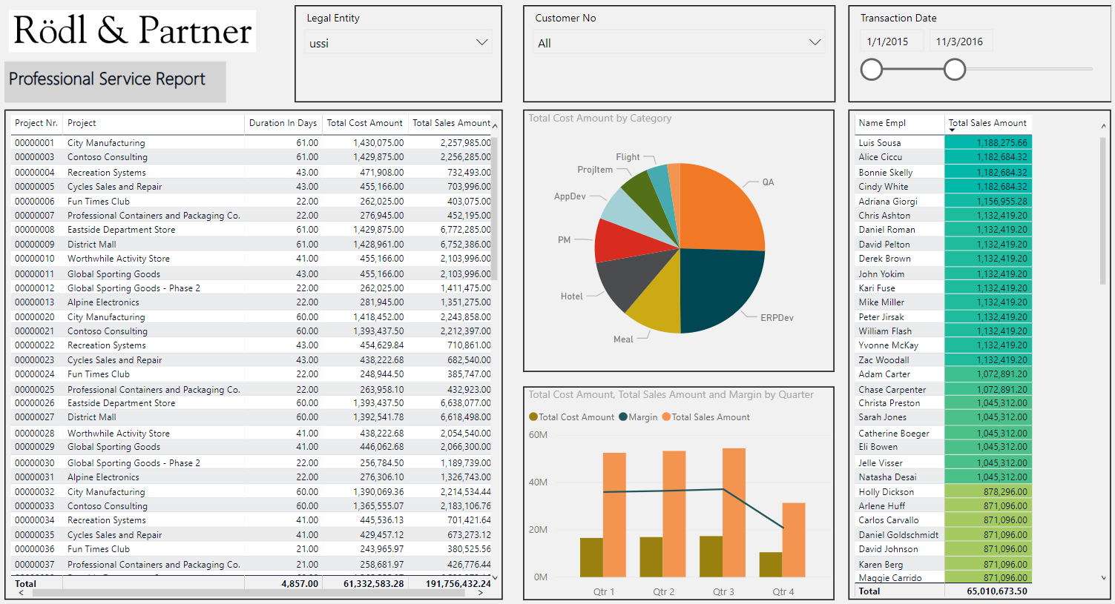Click the sort arrow under employee Total Sales Amount
The image size is (1115, 604).
point(952,131)
